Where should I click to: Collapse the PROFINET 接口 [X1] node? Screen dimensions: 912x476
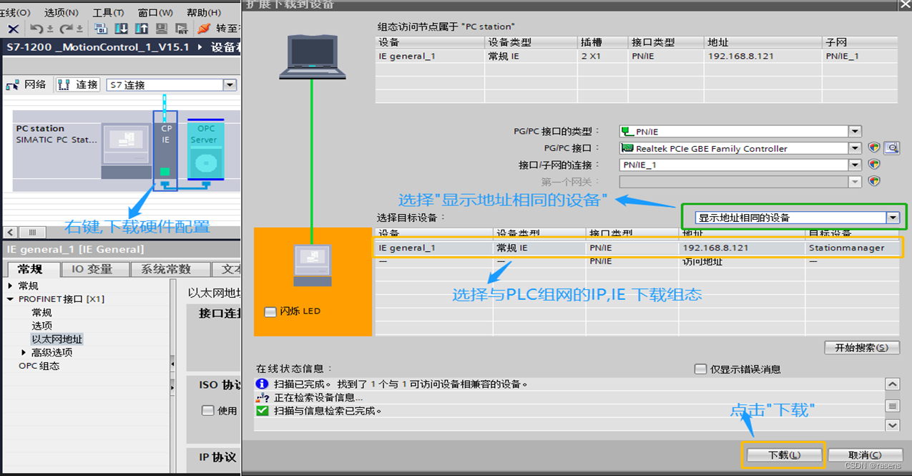(x=11, y=299)
